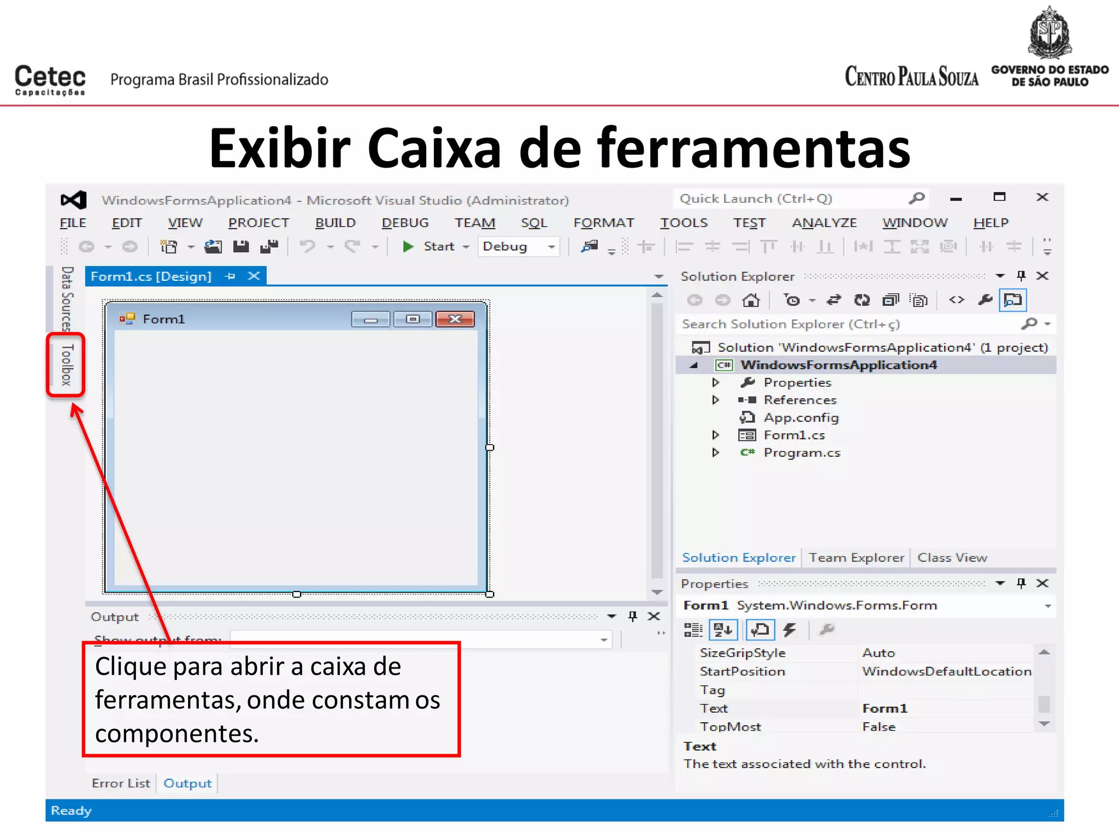Open the ANALYZE menu
The image size is (1119, 839).
pyautogui.click(x=824, y=223)
